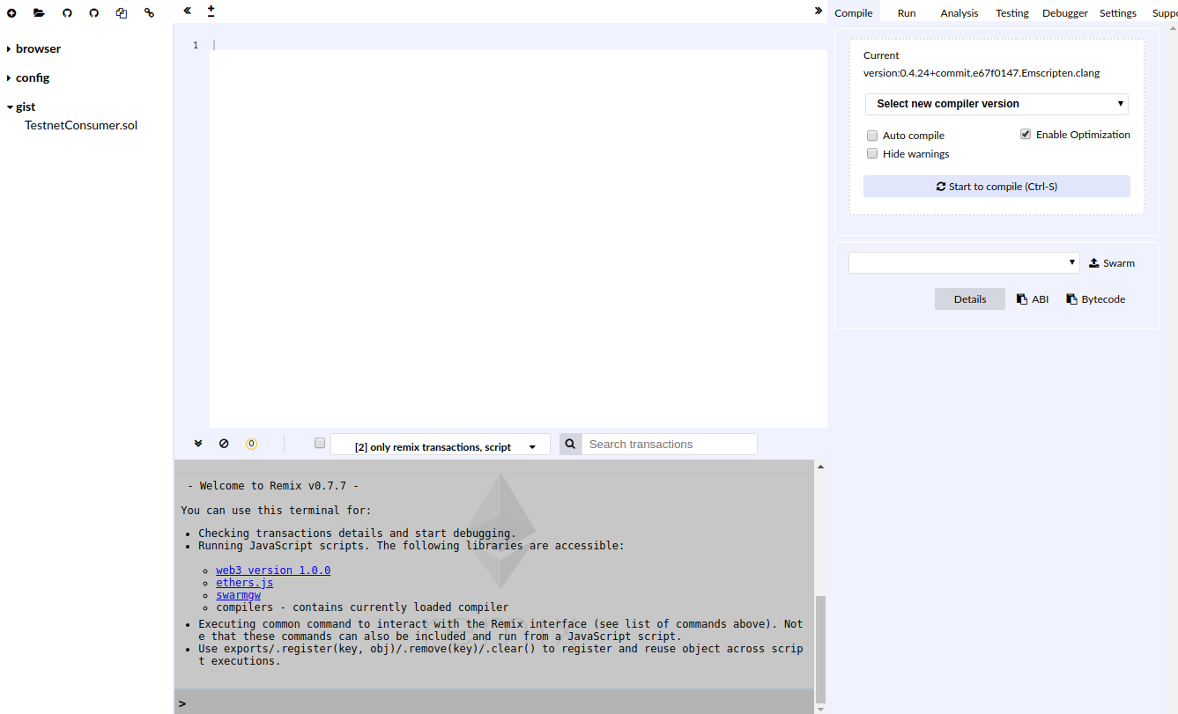The image size is (1178, 714).
Task: Click the GitHub icon beside the copy-files icon
Action: (x=94, y=13)
